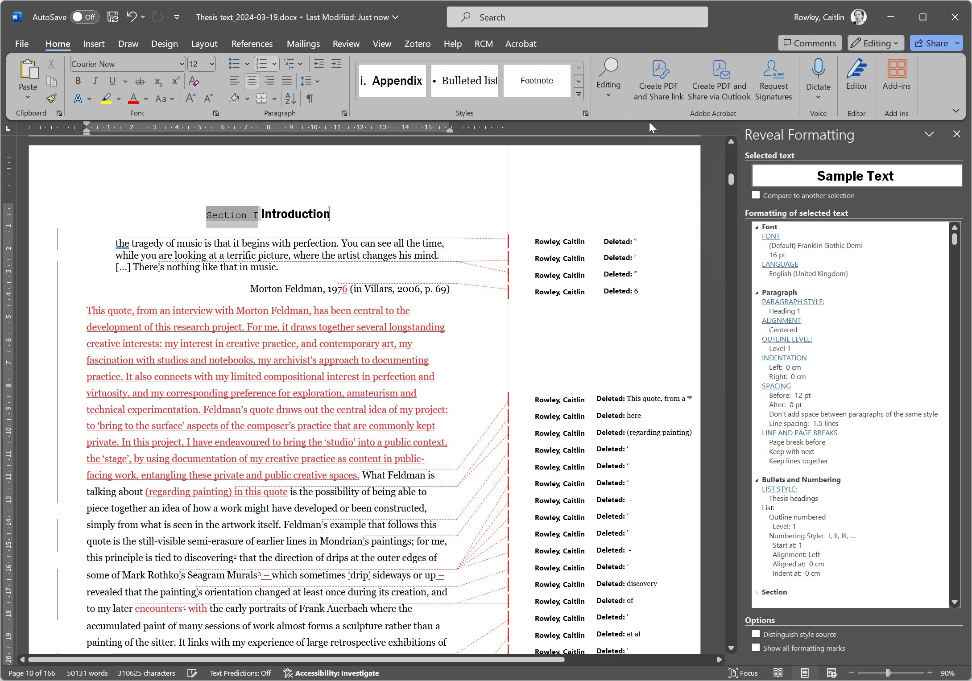Open the font size dropdown

212,64
